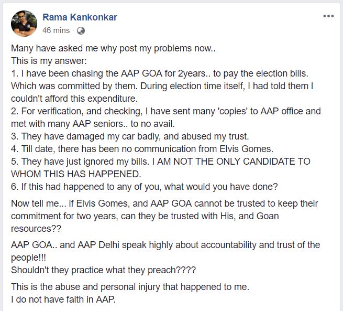Open Rama Kankonkar's profile picture
Image resolution: width=343 pixels, height=311 pixels.
pyautogui.click(x=24, y=24)
